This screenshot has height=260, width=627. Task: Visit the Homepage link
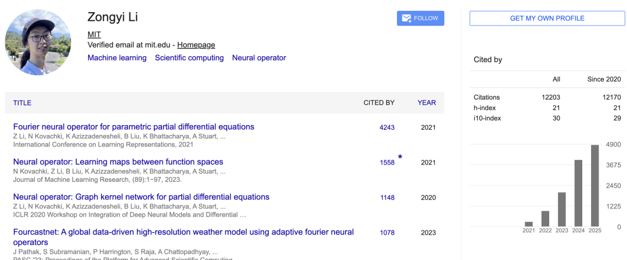tap(196, 45)
